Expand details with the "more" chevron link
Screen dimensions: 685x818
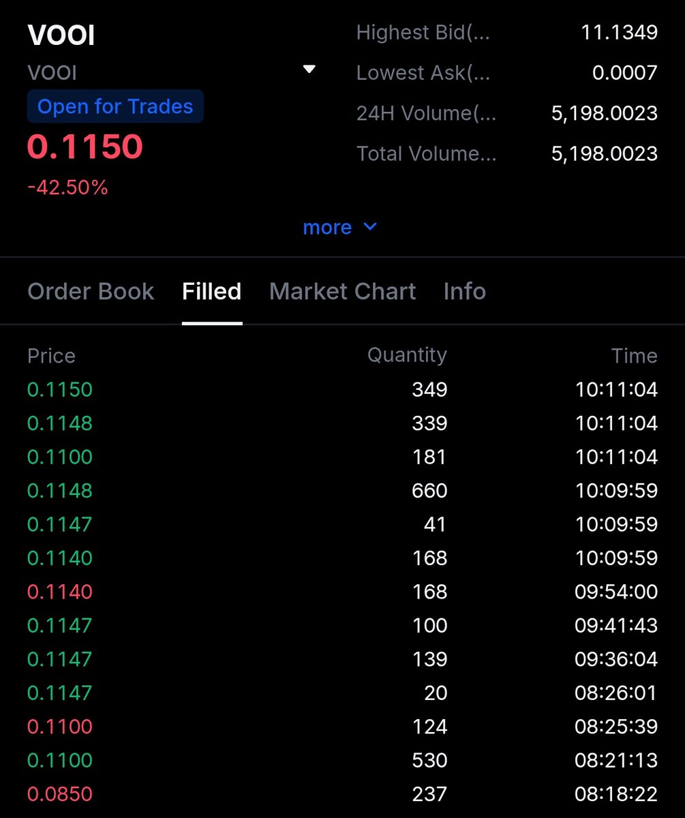point(339,227)
